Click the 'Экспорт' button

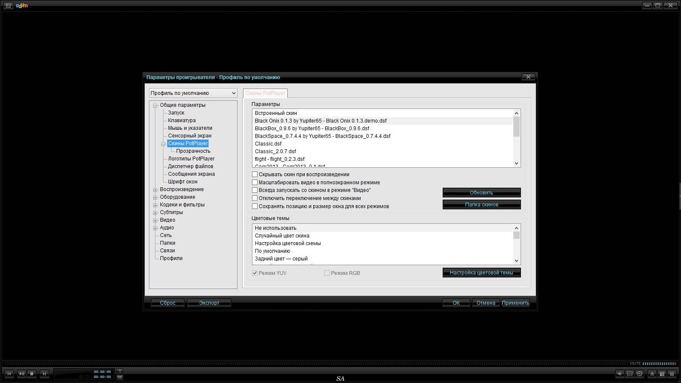(x=209, y=303)
